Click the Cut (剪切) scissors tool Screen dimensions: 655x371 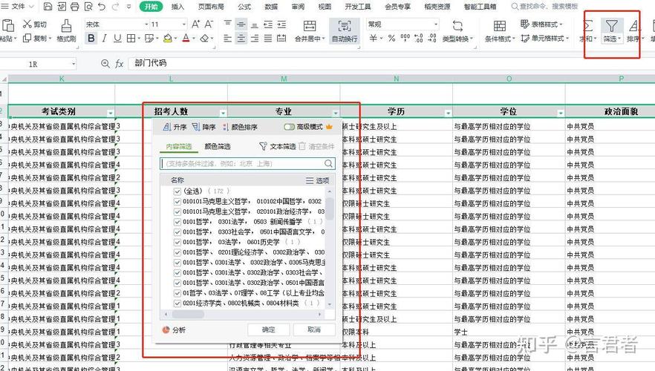[x=35, y=24]
